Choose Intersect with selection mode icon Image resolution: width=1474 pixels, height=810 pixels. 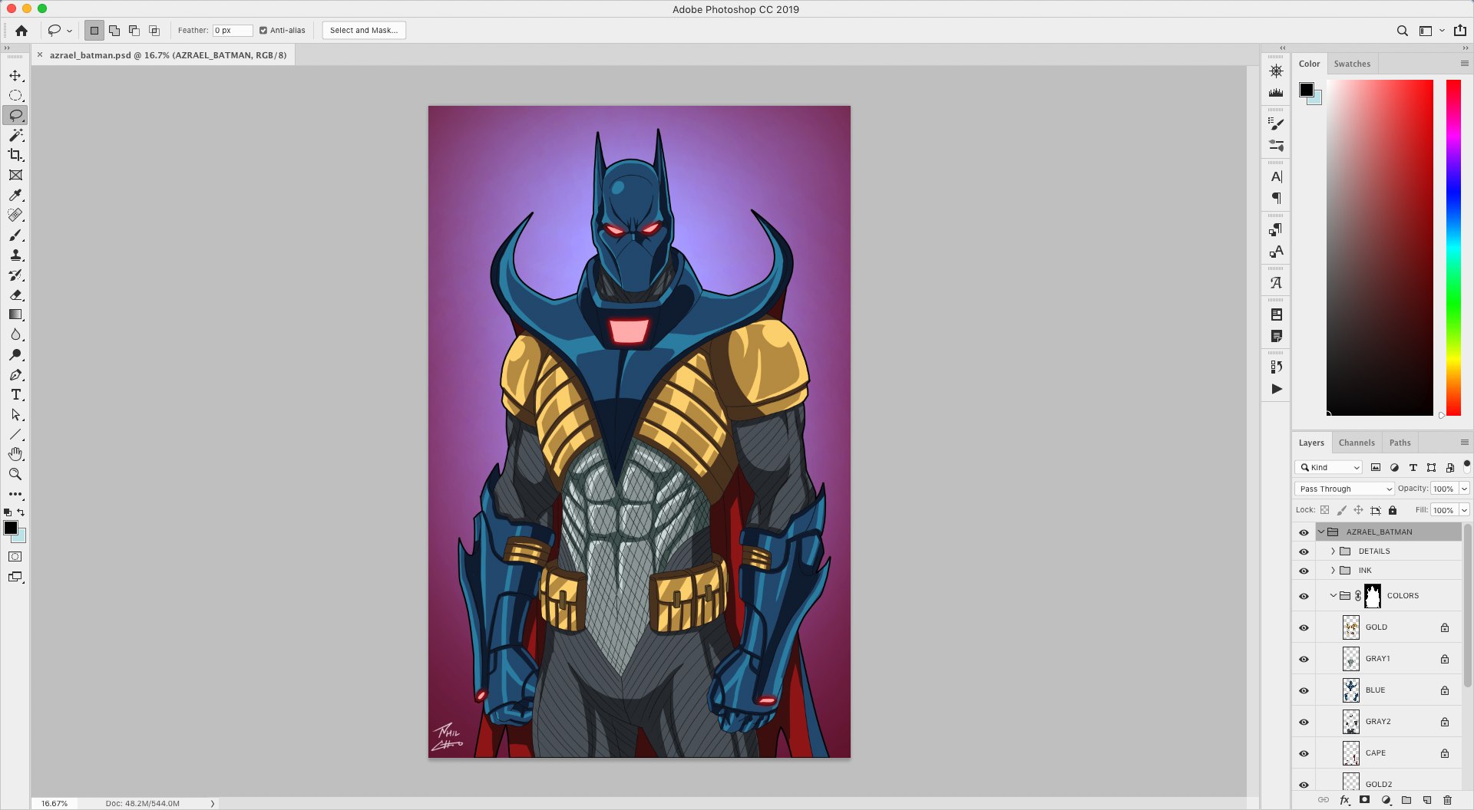click(154, 31)
